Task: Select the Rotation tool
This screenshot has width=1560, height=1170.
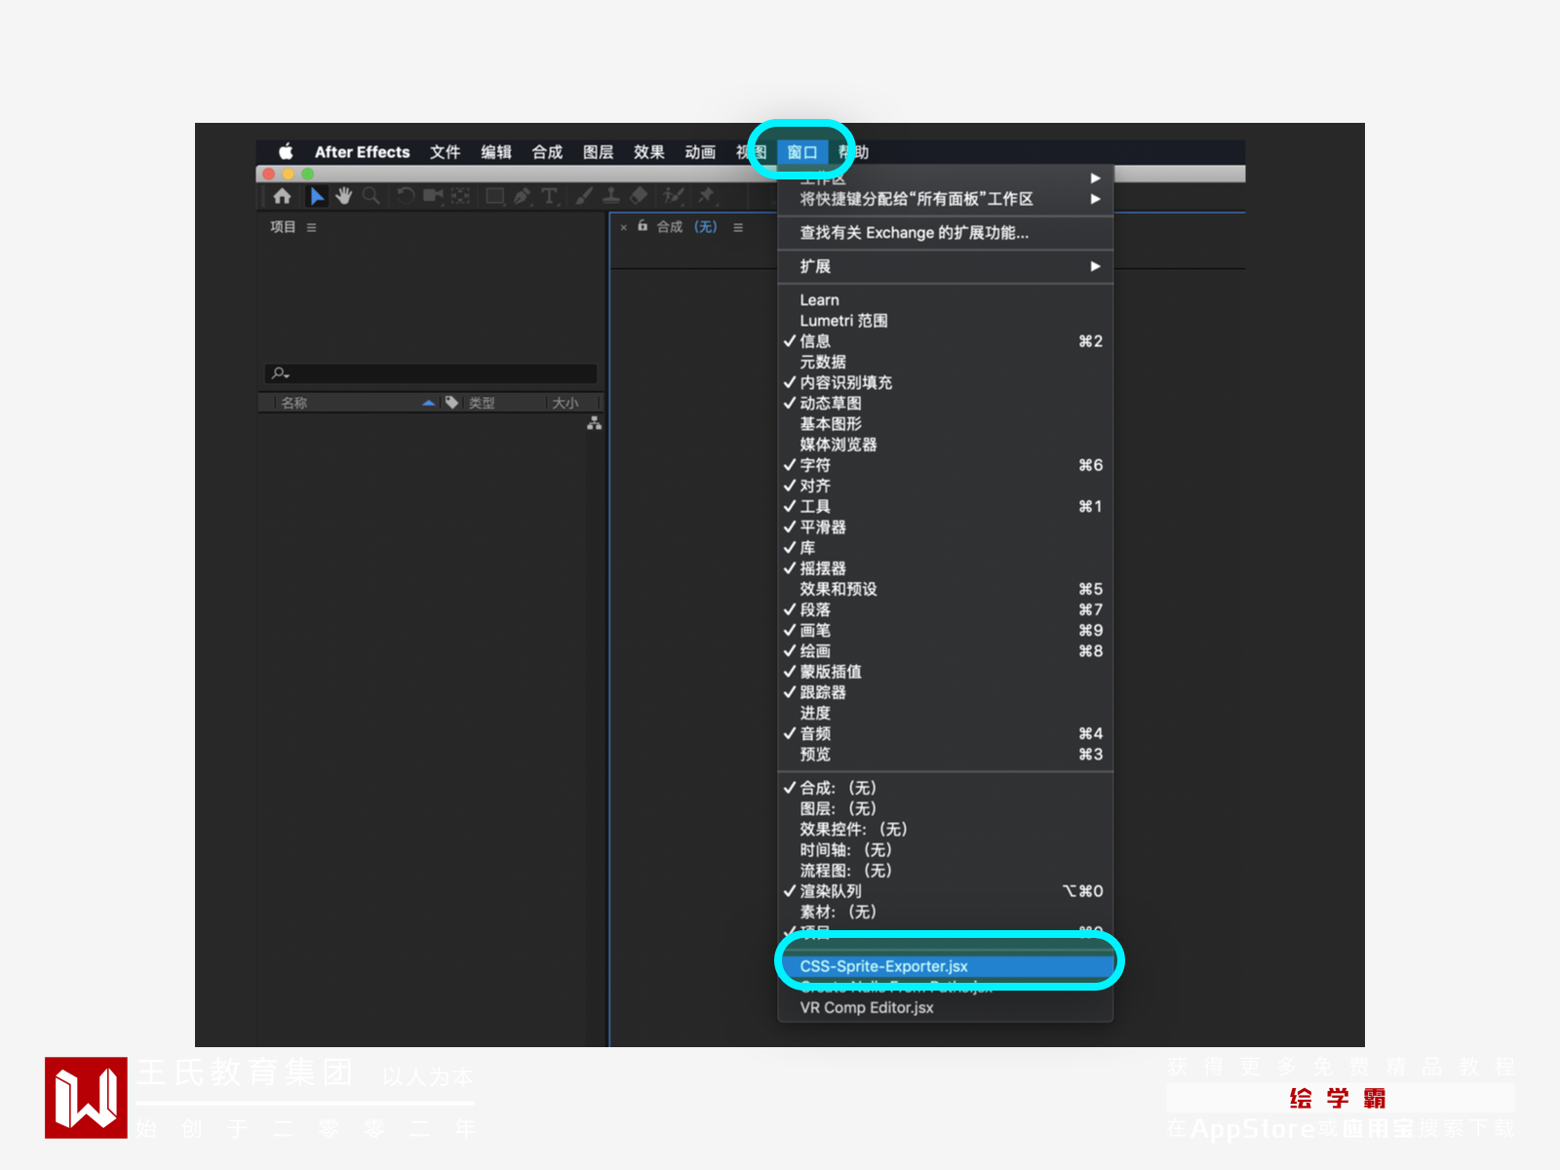Action: (x=406, y=196)
